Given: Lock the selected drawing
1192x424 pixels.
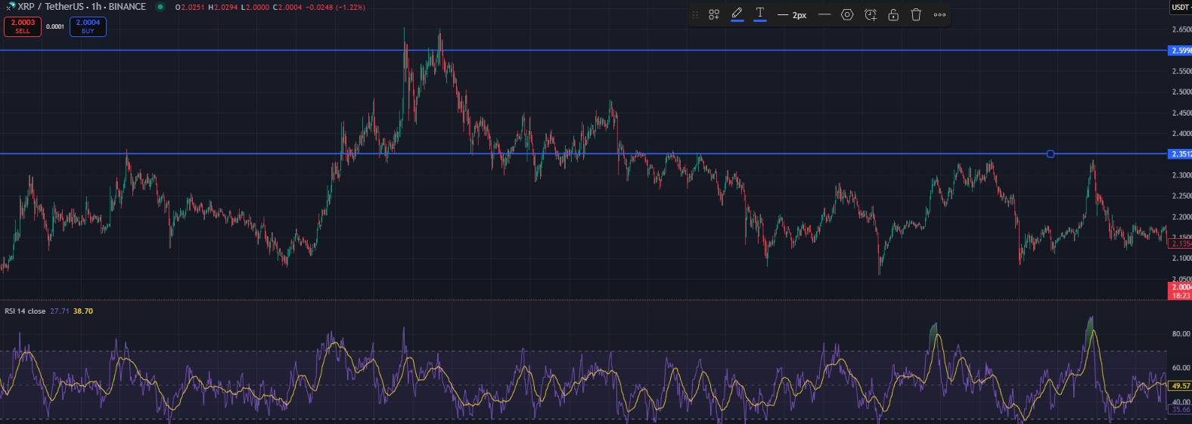Looking at the screenshot, I should tap(893, 14).
